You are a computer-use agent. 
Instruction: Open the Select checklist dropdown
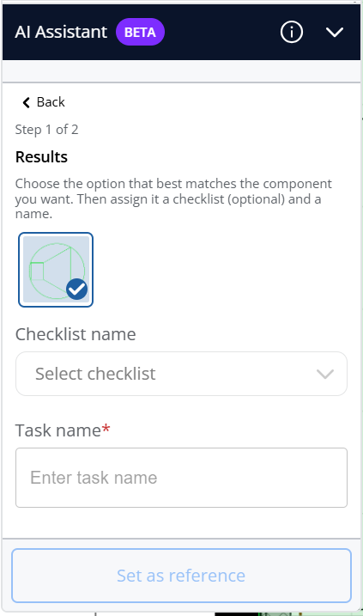pyautogui.click(x=181, y=374)
